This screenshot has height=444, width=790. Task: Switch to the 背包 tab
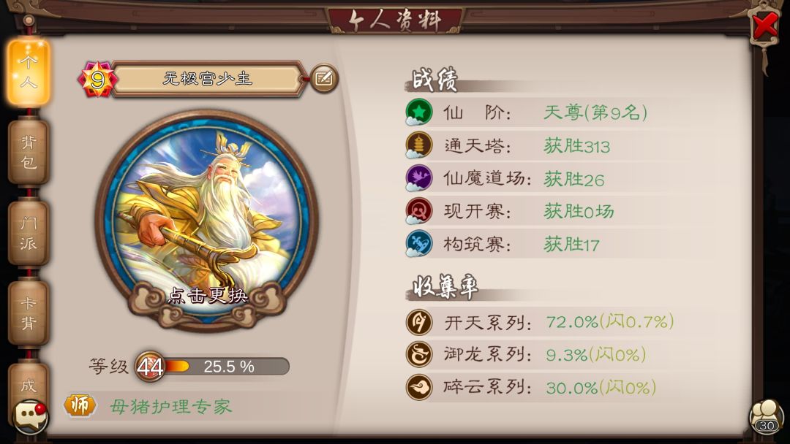tap(29, 152)
